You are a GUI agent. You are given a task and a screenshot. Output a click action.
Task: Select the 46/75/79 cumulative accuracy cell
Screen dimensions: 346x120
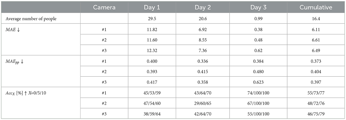[x=316, y=114]
